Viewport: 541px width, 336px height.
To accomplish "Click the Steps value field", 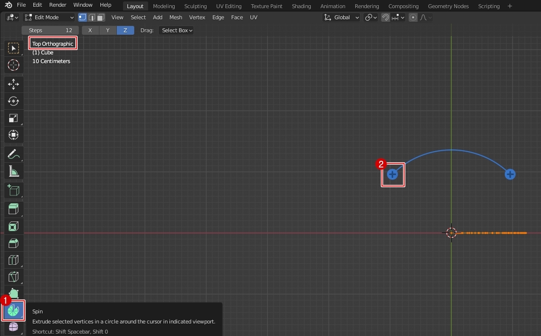I will 50,30.
